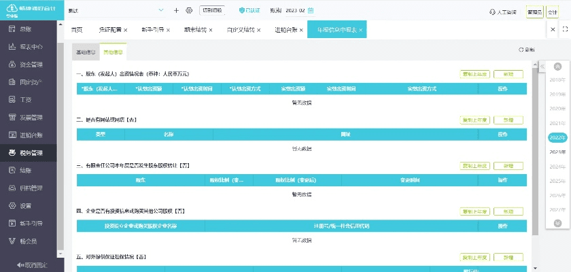Screen dimensions: 571x272
Task: Switch to the 期末结转 tab
Action: (x=195, y=30)
